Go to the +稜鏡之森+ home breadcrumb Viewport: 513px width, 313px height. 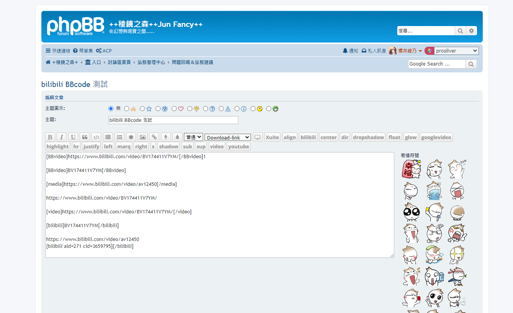(62, 62)
